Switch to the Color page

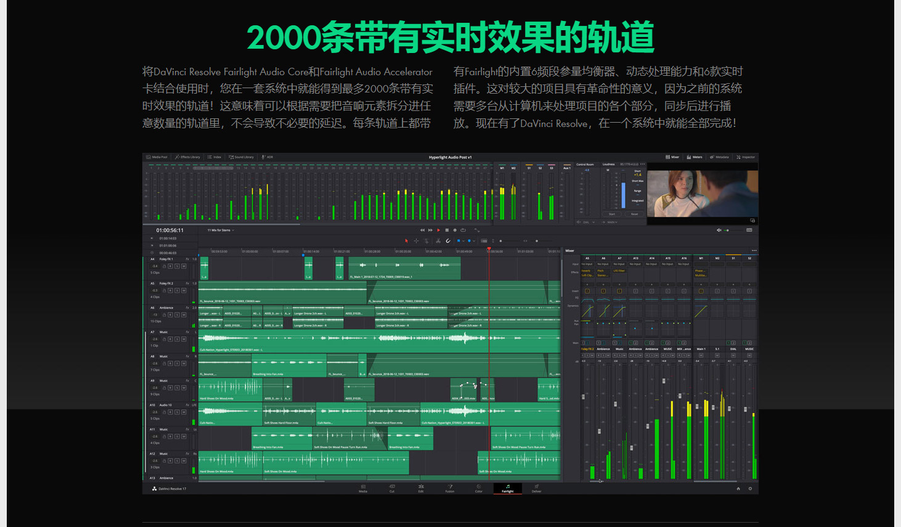pyautogui.click(x=478, y=489)
